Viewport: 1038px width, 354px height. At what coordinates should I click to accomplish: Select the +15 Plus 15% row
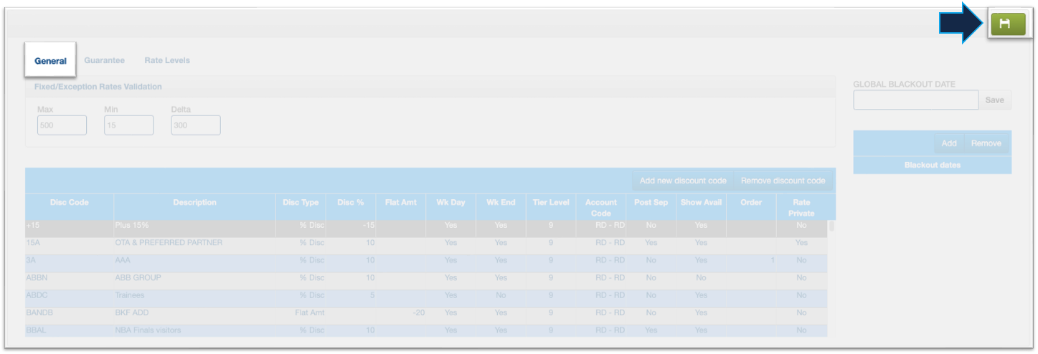194,225
